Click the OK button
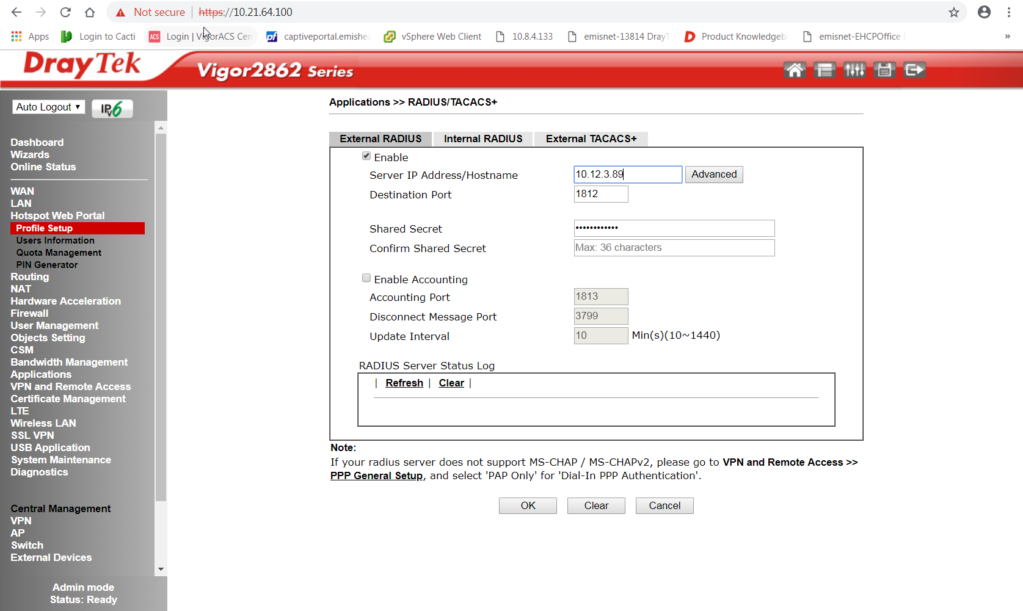The width and height of the screenshot is (1023, 611). click(x=528, y=506)
